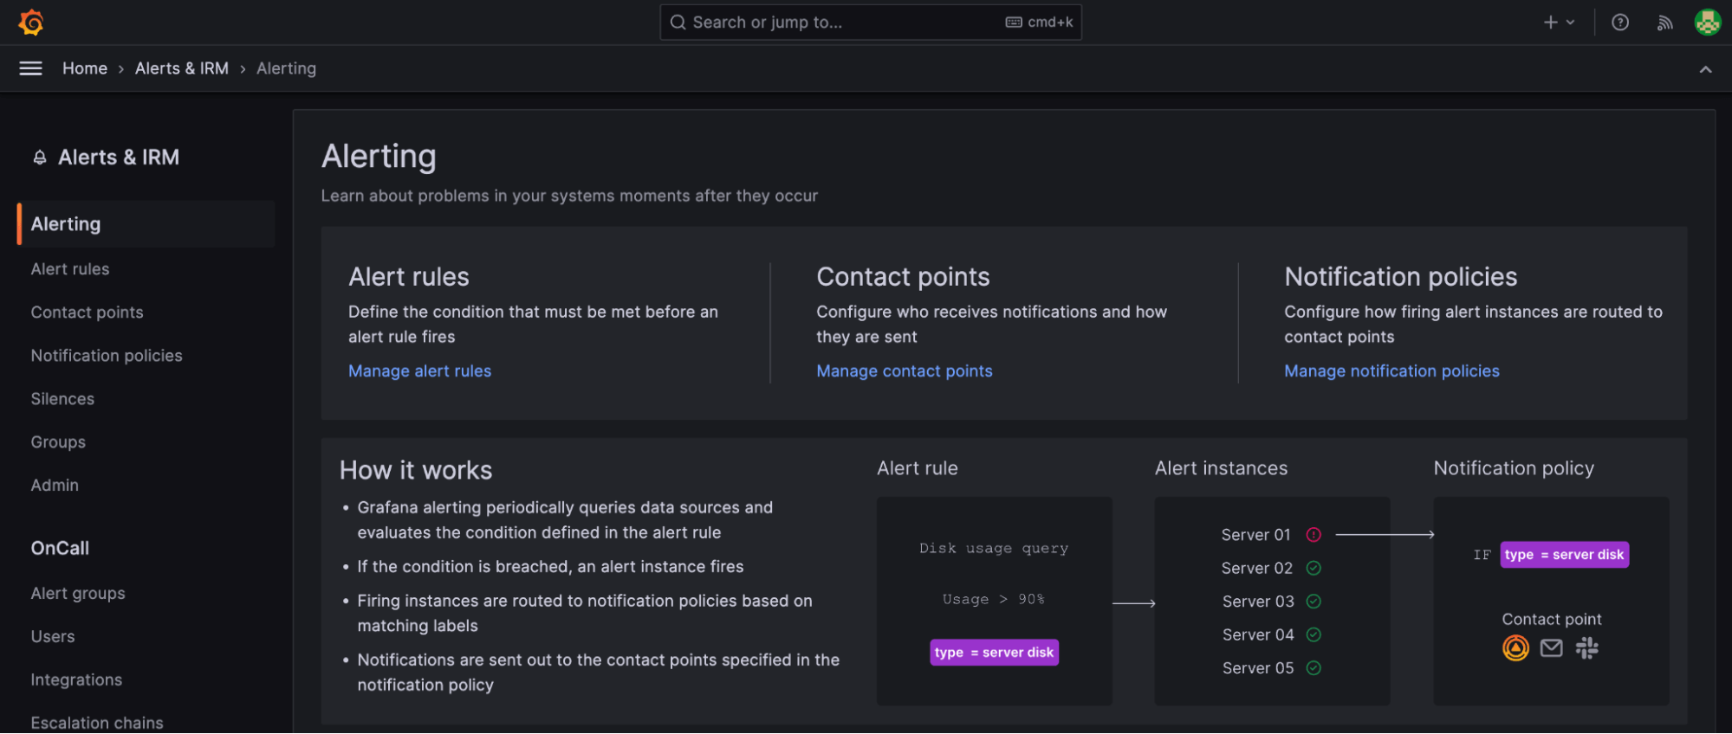Click the search magnifier icon
Viewport: 1732px width, 734px height.
tap(678, 23)
